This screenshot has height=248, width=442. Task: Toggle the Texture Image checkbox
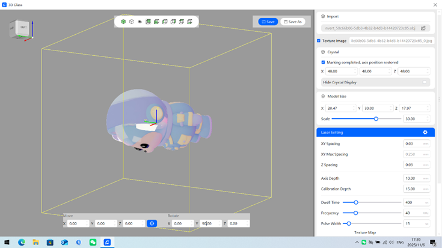click(x=319, y=41)
